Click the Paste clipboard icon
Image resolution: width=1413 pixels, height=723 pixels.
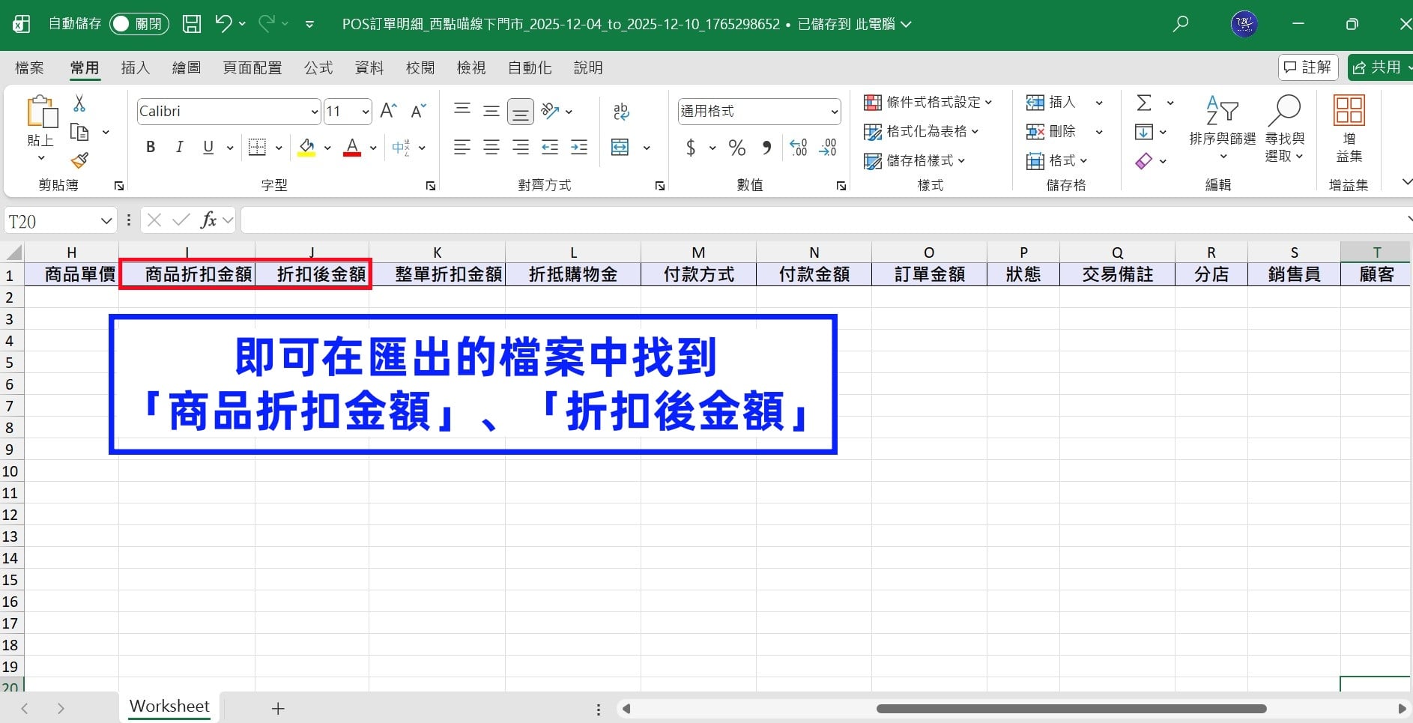coord(41,112)
